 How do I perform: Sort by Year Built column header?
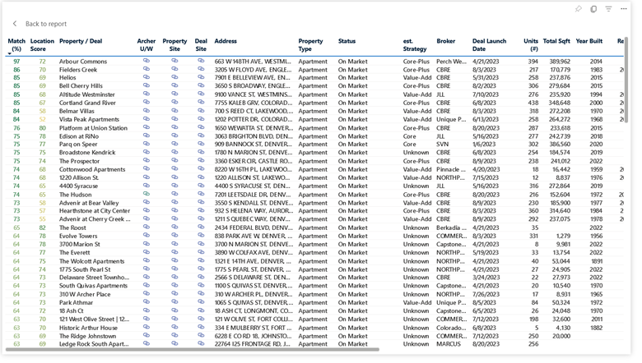588,41
